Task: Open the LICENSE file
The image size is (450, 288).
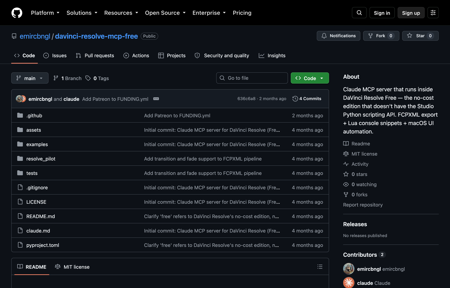Action: tap(36, 202)
